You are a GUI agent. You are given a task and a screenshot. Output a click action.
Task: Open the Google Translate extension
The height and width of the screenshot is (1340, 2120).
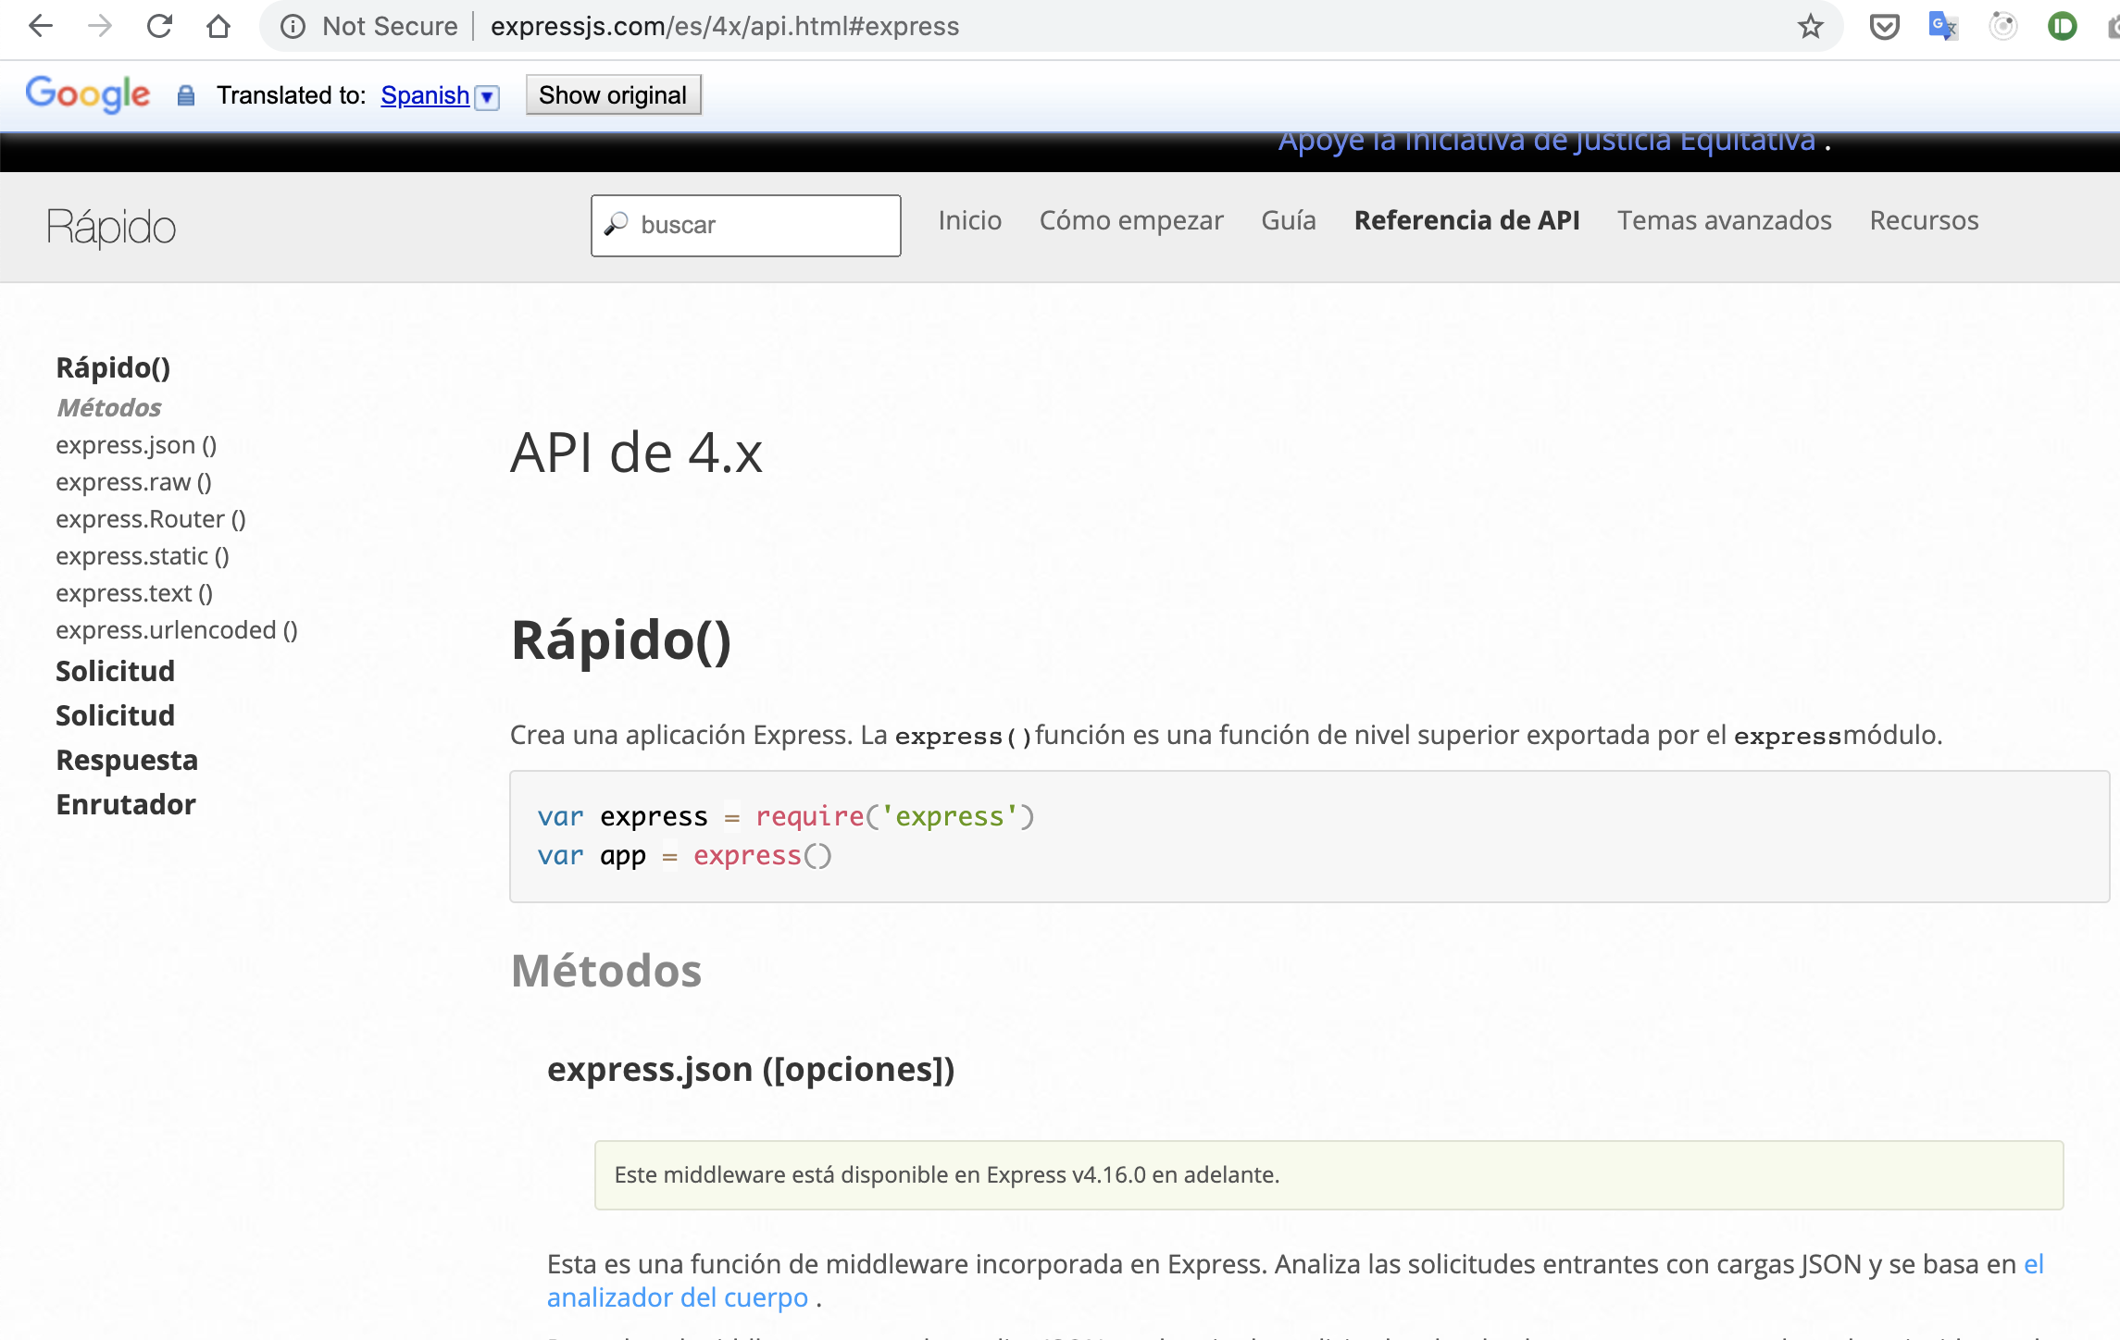1942,26
